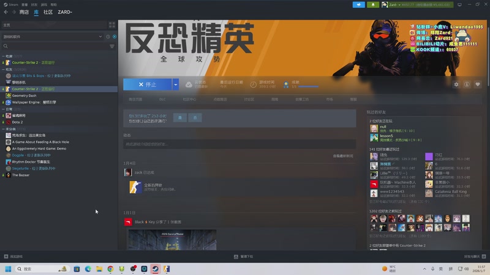Open the 游戏和软件 filter dropdown
Image resolution: width=490 pixels, height=275 pixels.
coord(53,37)
